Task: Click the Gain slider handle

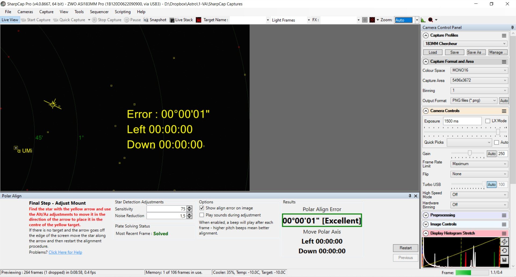Action: 470,153
